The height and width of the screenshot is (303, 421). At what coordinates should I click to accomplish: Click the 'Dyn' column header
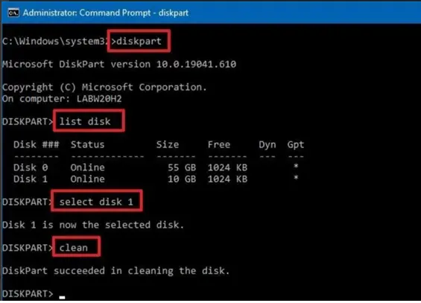268,144
